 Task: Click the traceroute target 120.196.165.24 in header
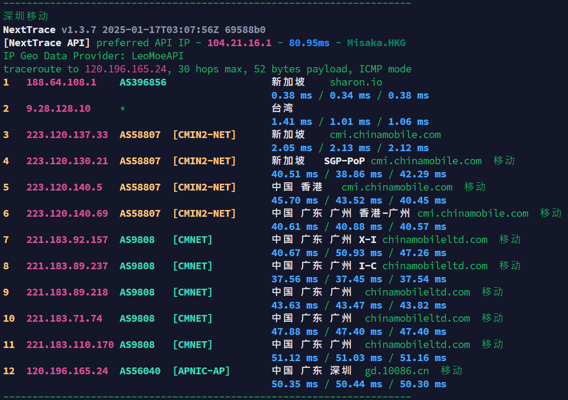tap(125, 69)
